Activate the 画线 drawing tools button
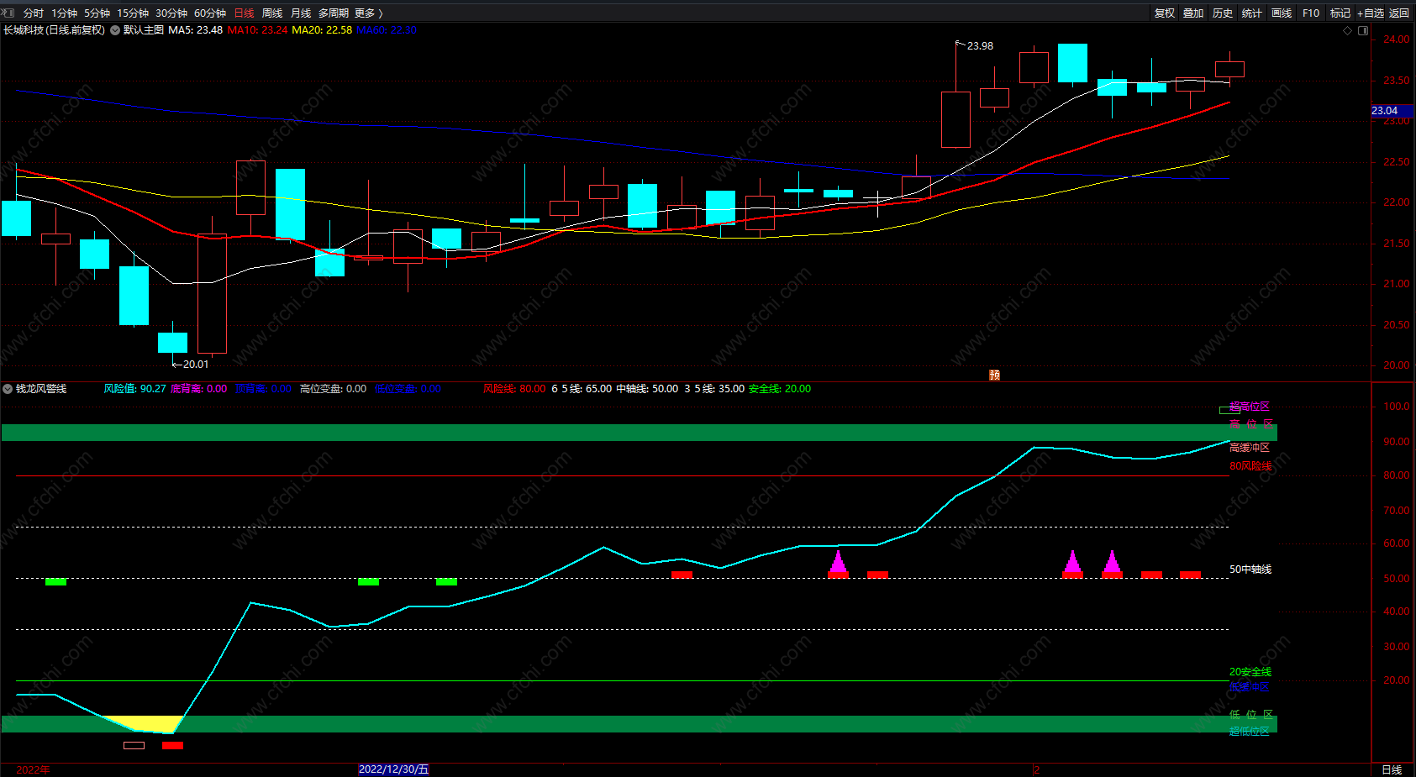 point(1282,13)
